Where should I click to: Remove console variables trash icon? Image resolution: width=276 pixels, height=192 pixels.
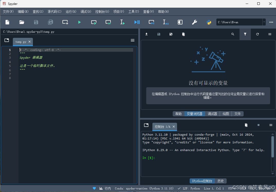[x=246, y=125]
